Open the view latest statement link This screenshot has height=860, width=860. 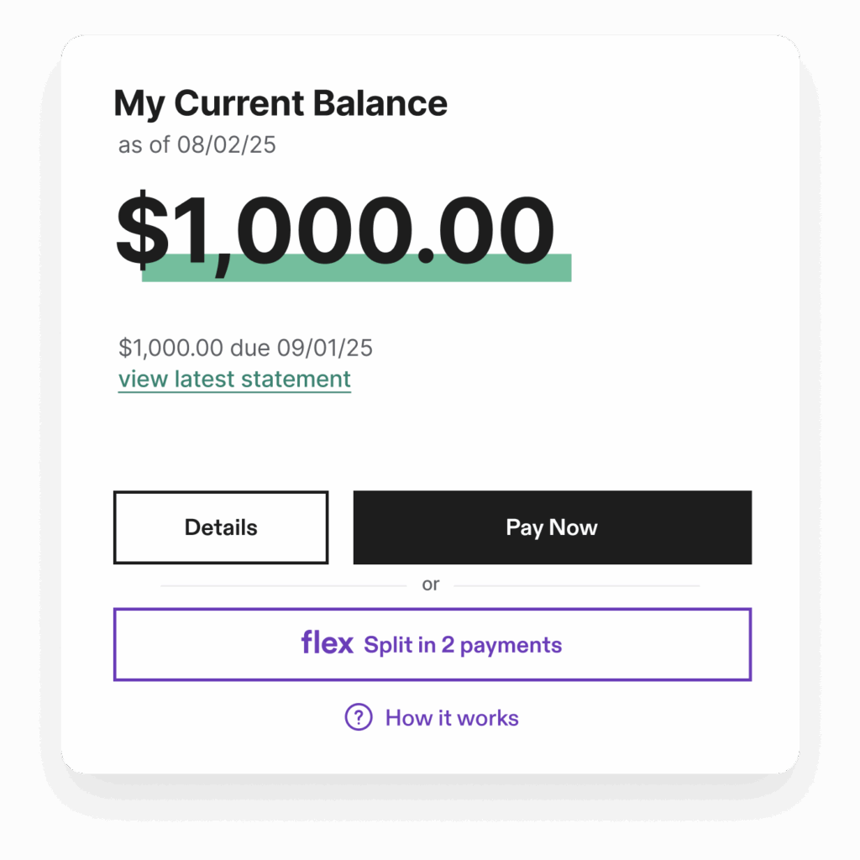click(234, 379)
